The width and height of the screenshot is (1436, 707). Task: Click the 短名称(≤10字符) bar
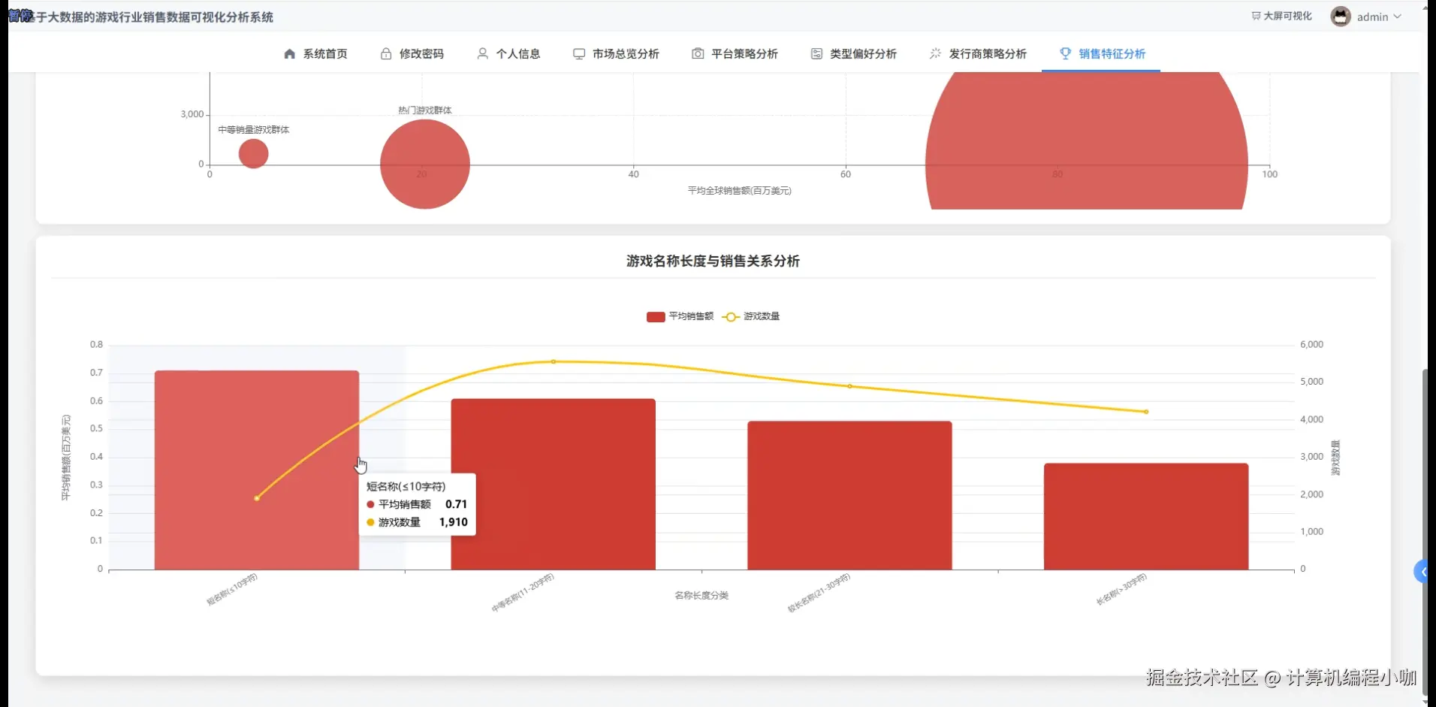(257, 470)
